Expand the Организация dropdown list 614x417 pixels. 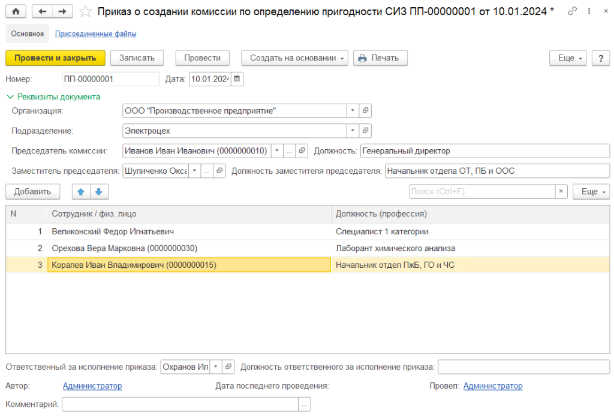point(352,111)
